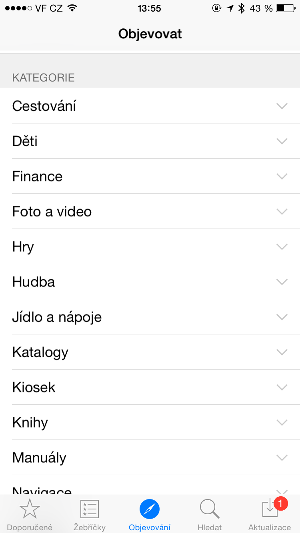This screenshot has width=300, height=533.
Task: Tap the Bluetooth status icon
Action: click(241, 8)
